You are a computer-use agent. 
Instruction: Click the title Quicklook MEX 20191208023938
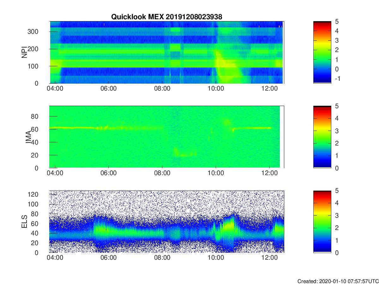click(x=166, y=17)
